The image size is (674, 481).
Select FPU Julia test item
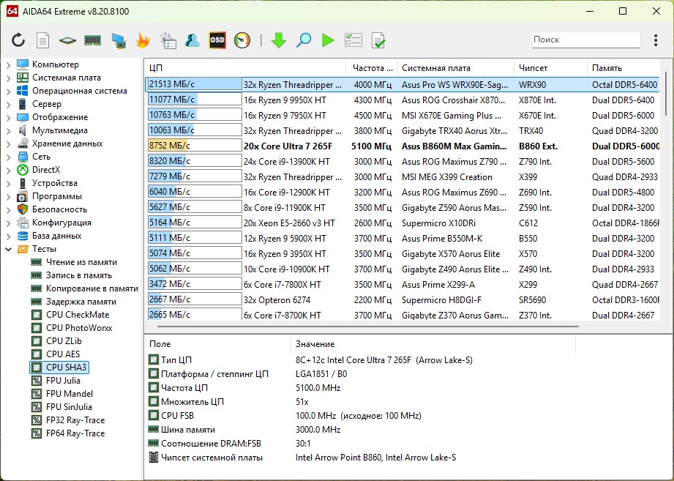click(63, 381)
